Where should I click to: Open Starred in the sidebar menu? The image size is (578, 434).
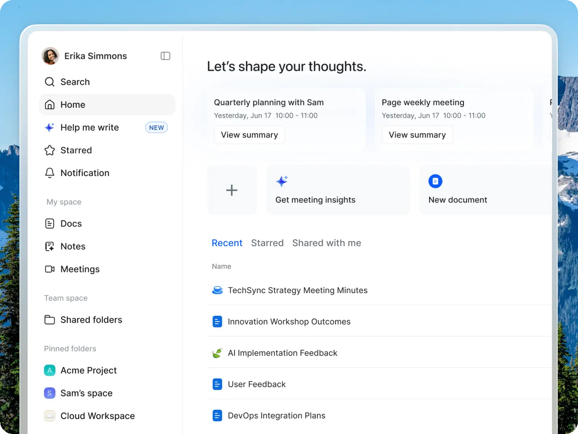(107, 150)
